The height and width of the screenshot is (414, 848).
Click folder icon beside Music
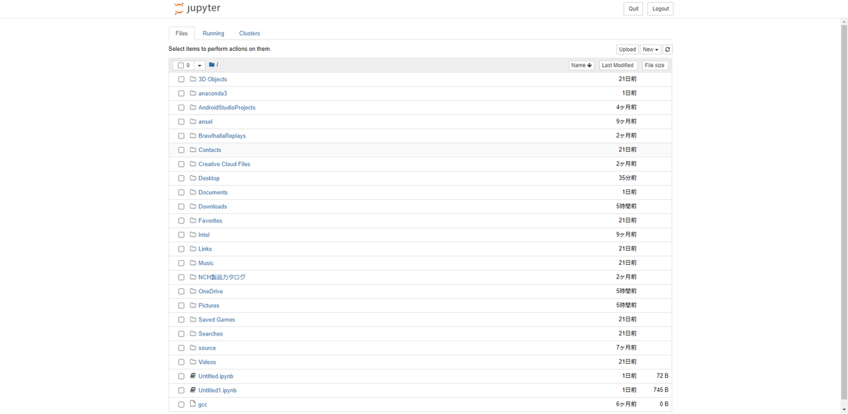click(x=193, y=263)
